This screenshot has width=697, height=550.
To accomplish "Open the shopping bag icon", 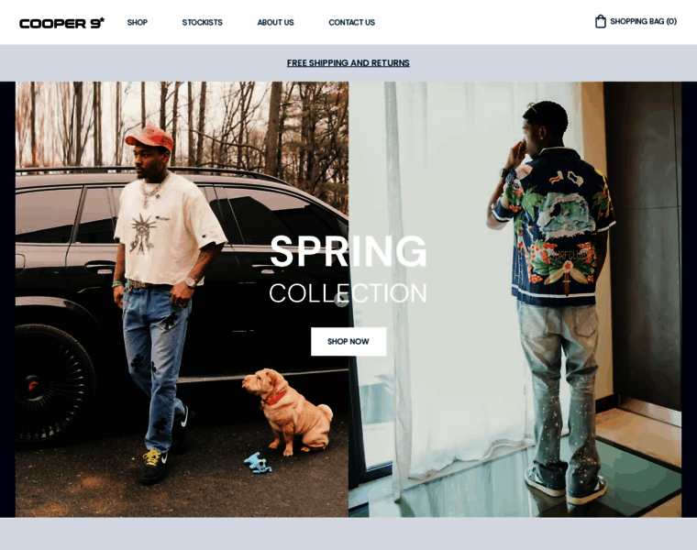I will 600,21.
